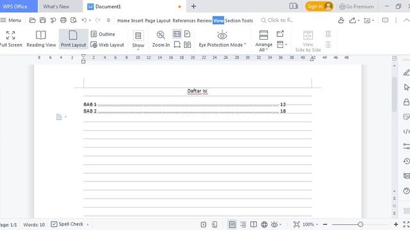Click the Print icon in quick toolbar
Screen dimensions: 410x230
pos(63,20)
